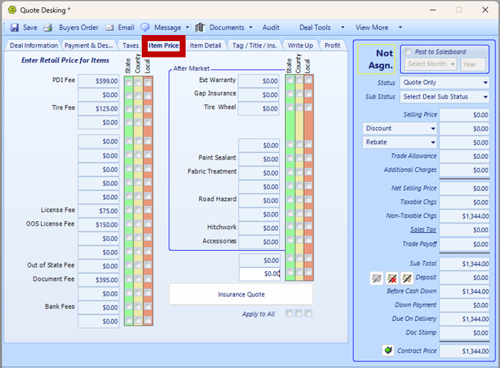The height and width of the screenshot is (368, 500).
Task: Click the Tire Fee $125.00 price field
Action: click(99, 108)
